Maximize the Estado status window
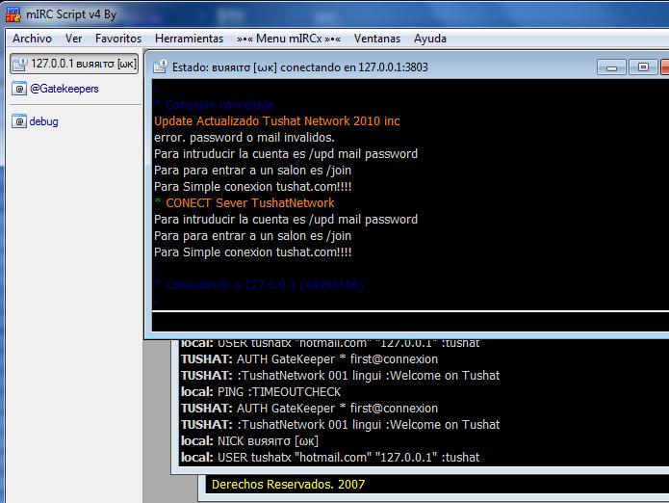This screenshot has width=669, height=503. 643,67
